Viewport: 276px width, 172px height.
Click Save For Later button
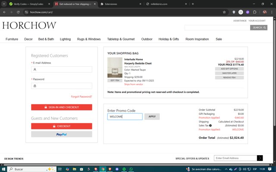click(229, 73)
